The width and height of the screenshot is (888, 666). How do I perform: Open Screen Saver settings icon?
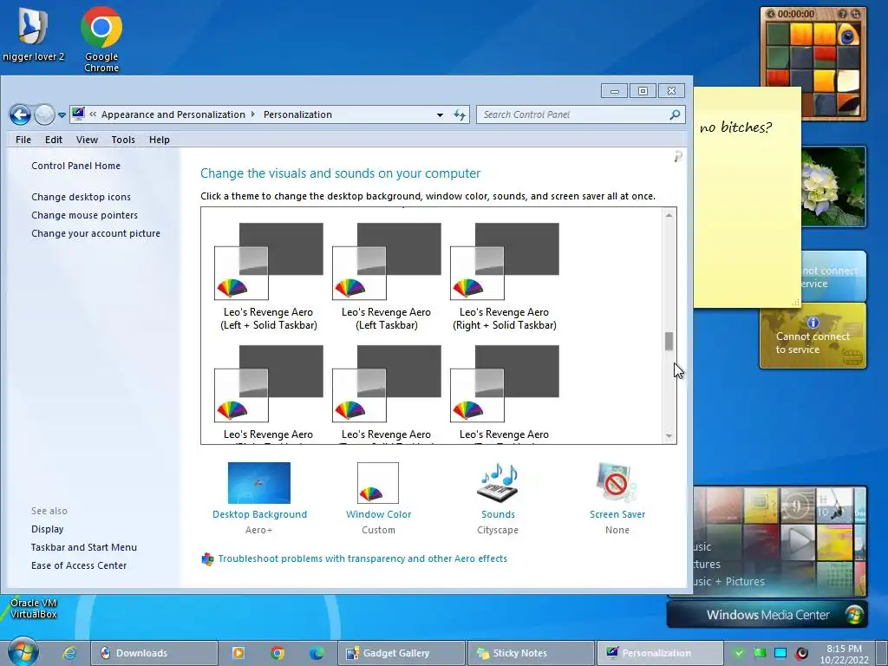click(617, 483)
